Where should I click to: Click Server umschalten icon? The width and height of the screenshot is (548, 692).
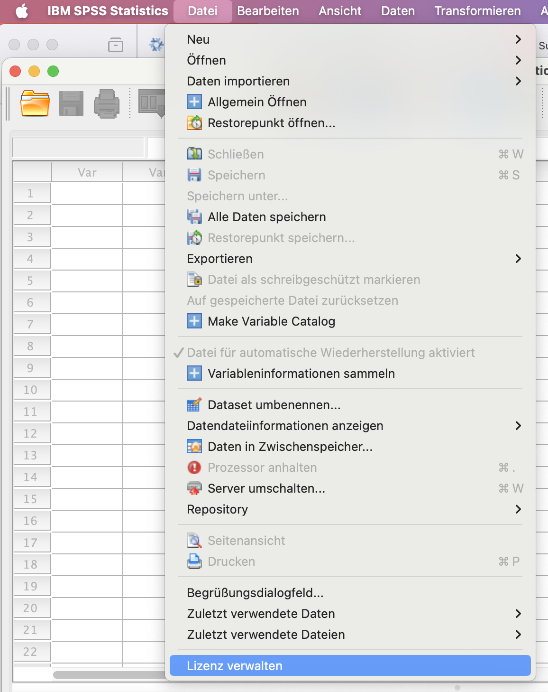(x=194, y=488)
